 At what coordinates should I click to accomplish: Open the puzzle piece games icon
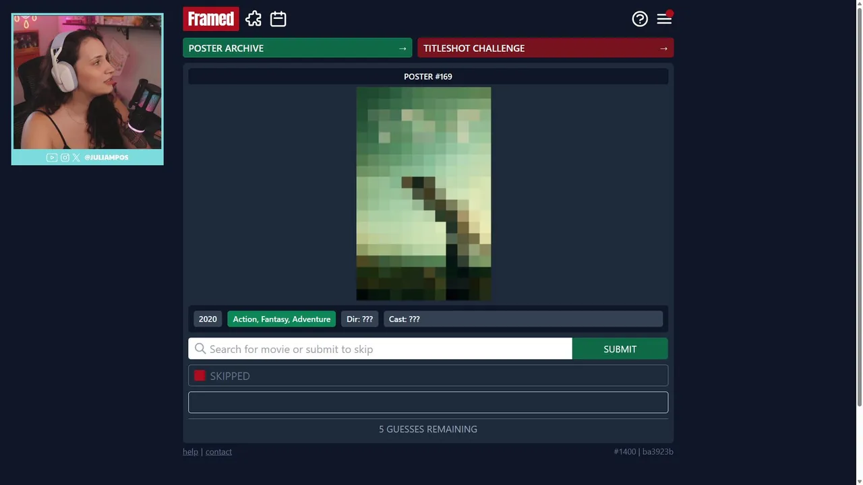pyautogui.click(x=254, y=19)
